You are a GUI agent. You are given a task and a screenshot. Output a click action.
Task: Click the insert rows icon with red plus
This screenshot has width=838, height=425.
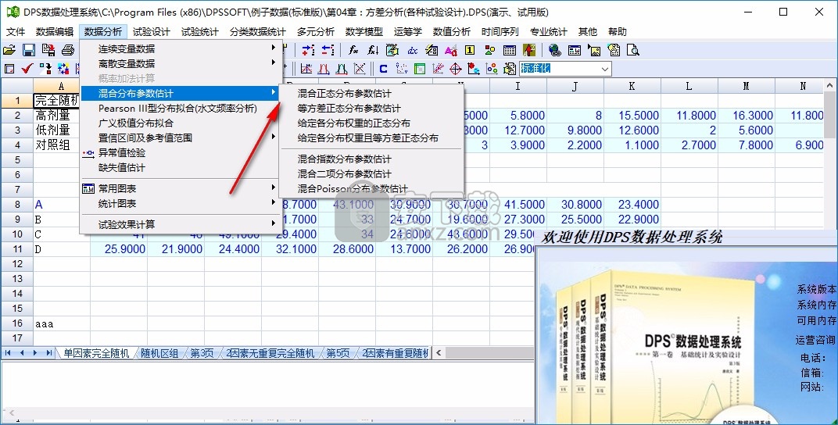[x=308, y=50]
